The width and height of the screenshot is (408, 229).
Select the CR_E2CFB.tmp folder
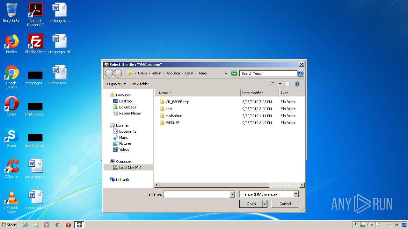(x=175, y=102)
